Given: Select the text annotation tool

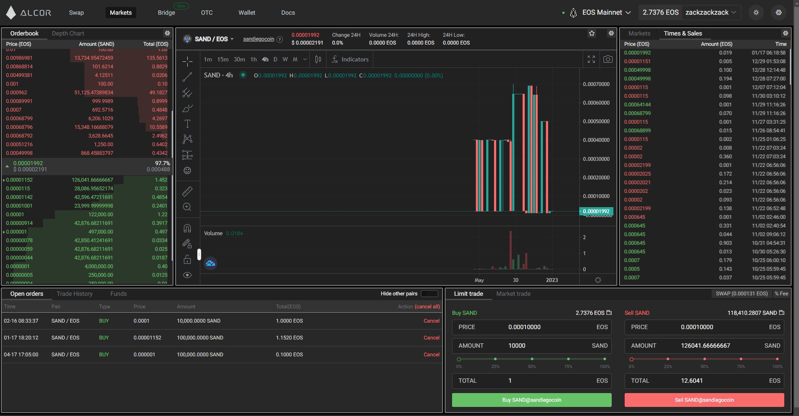Looking at the screenshot, I should (187, 124).
